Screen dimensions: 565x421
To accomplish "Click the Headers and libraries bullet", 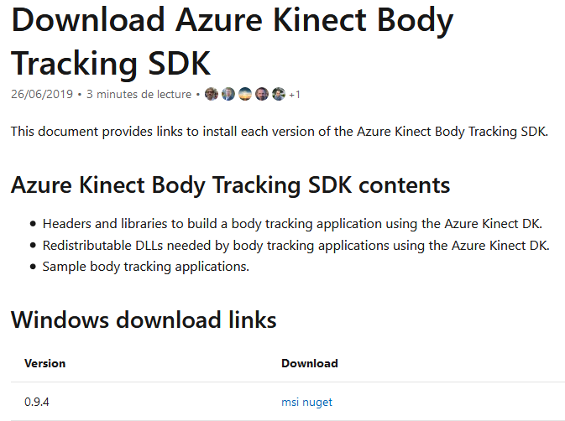I will [292, 224].
